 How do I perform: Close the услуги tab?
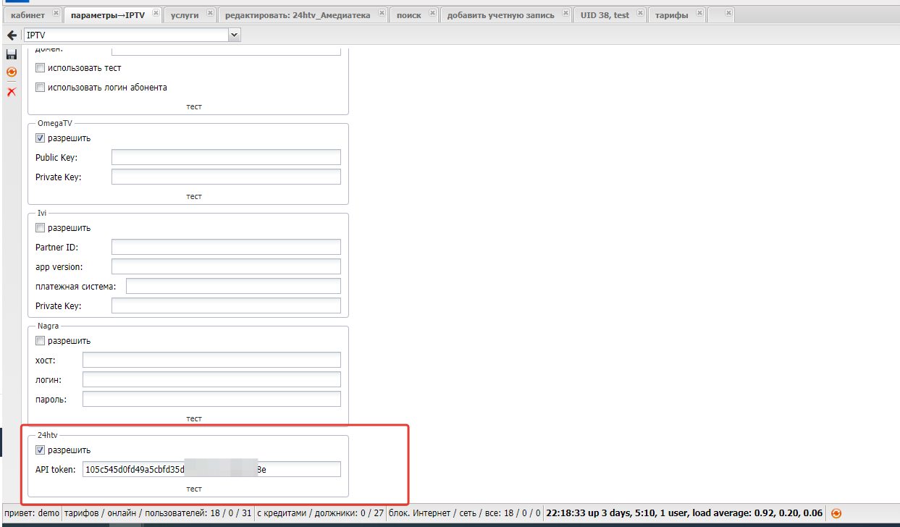[210, 14]
